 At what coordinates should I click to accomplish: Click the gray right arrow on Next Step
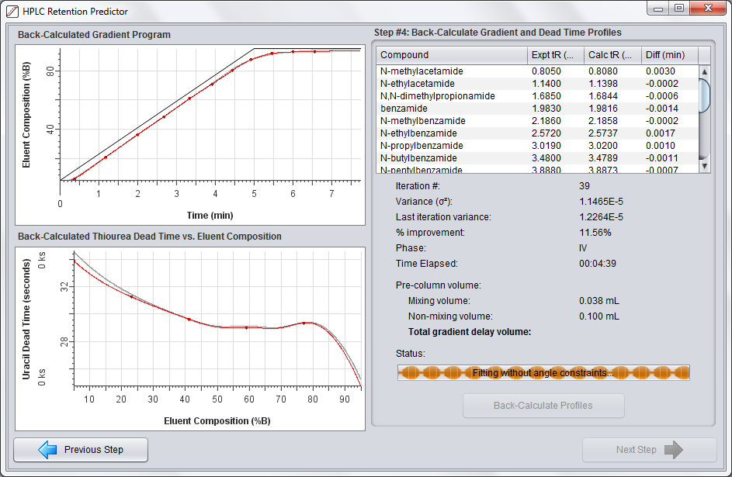pyautogui.click(x=673, y=450)
